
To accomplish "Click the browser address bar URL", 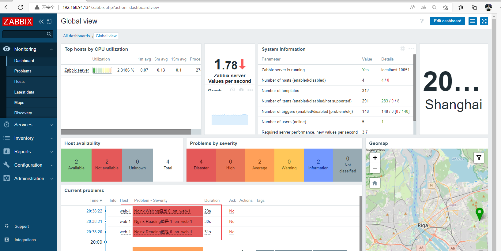I will (x=111, y=7).
